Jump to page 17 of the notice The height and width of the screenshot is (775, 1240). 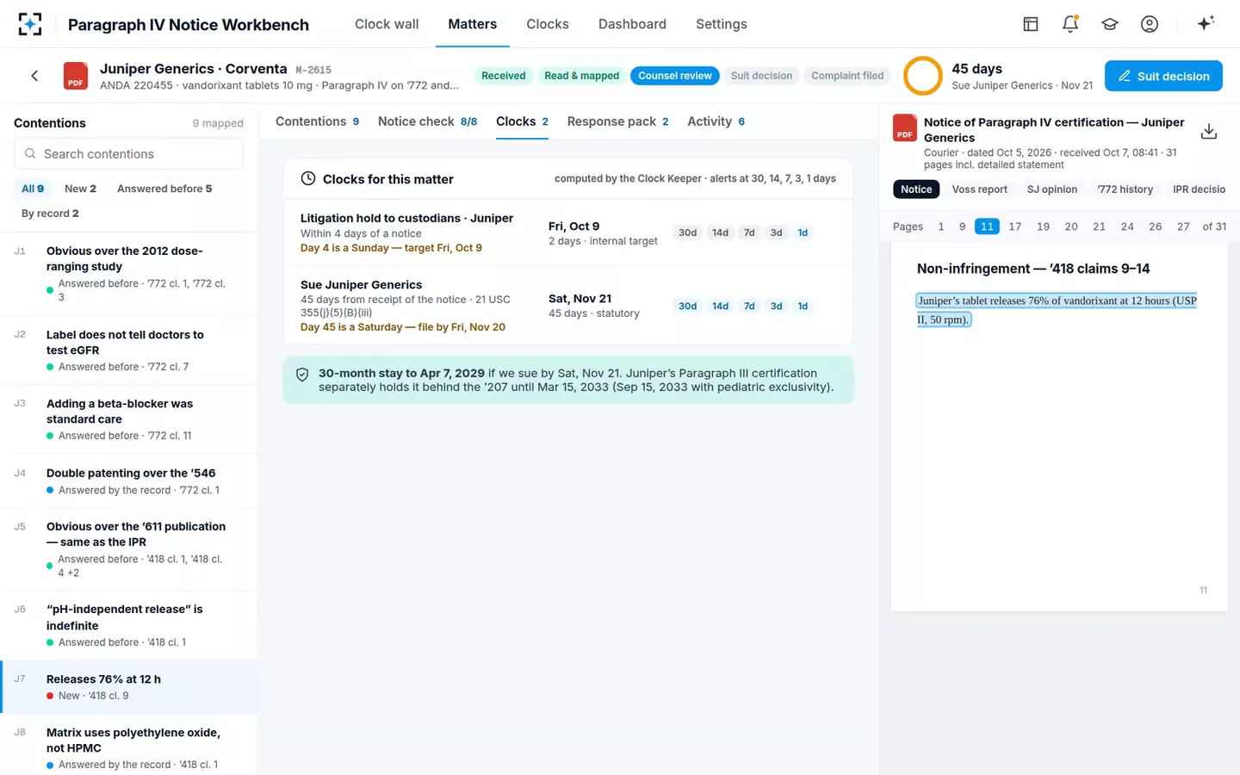click(1015, 226)
